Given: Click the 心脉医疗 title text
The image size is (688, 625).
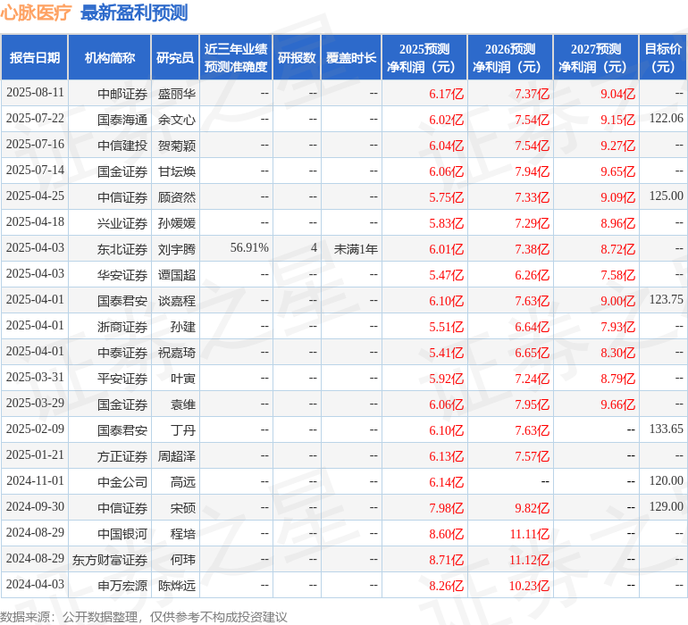Looking at the screenshot, I should (x=36, y=12).
